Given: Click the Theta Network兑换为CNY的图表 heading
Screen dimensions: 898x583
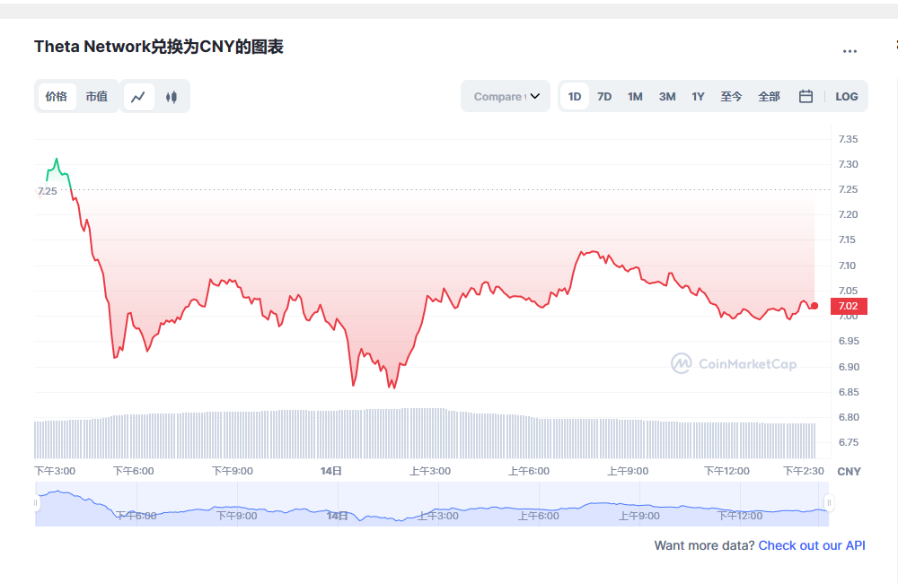Looking at the screenshot, I should click(x=159, y=47).
